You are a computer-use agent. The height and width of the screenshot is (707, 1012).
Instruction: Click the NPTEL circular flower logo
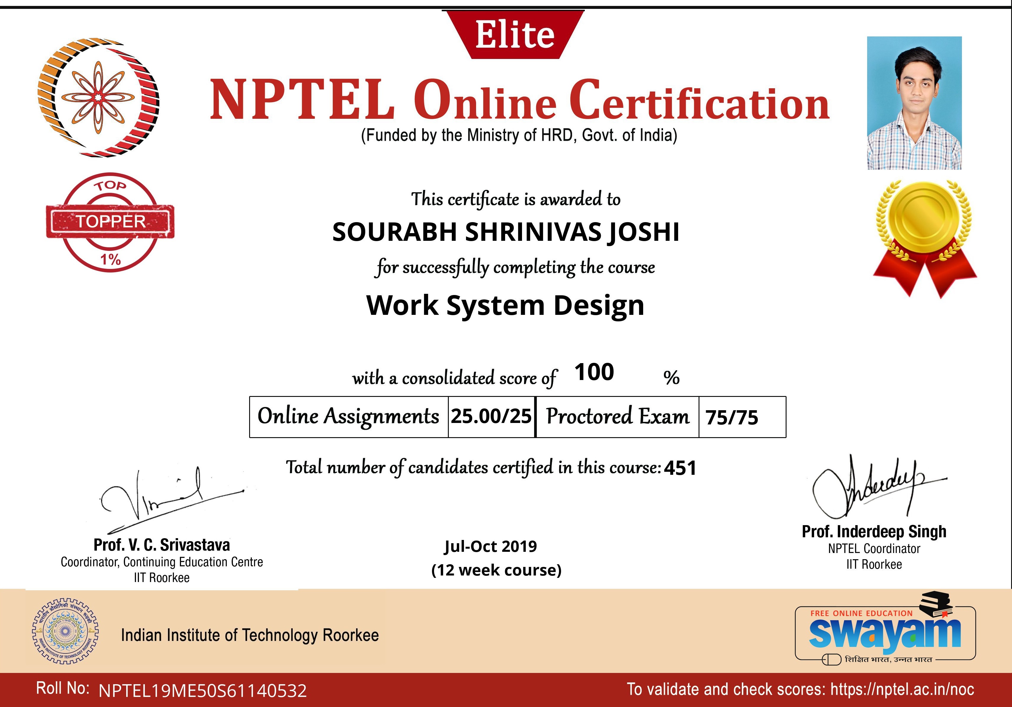pos(98,97)
